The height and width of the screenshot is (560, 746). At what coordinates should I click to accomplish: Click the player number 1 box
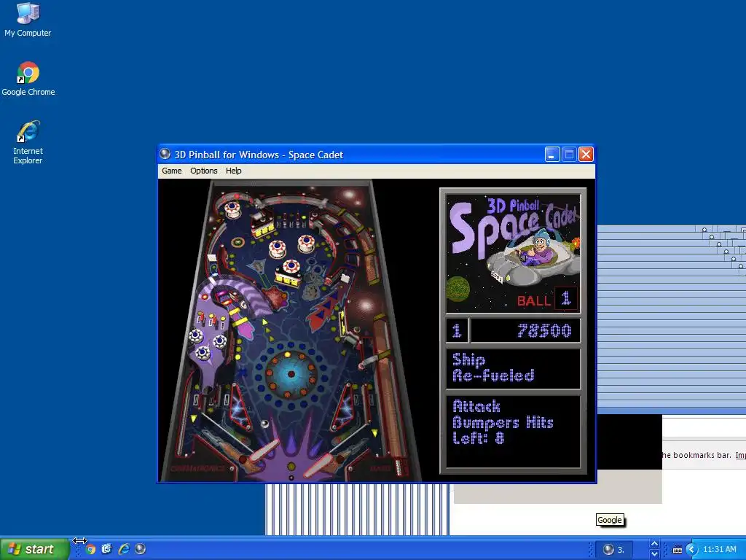(x=457, y=330)
